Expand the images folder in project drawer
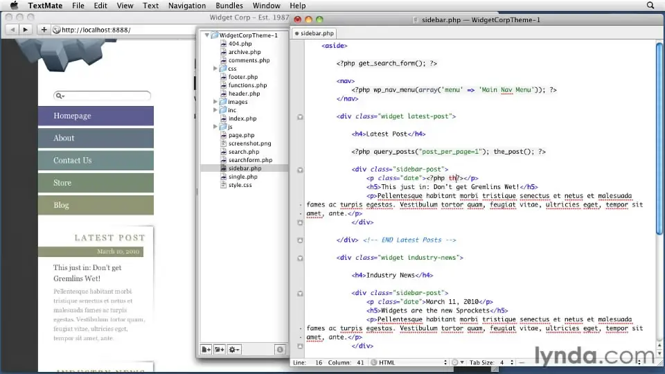Image resolution: width=665 pixels, height=374 pixels. (x=215, y=102)
